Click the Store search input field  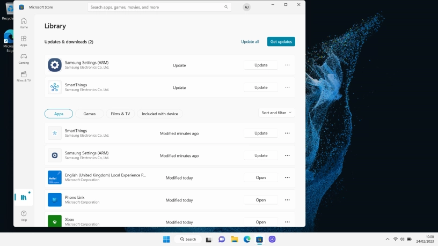pyautogui.click(x=156, y=7)
